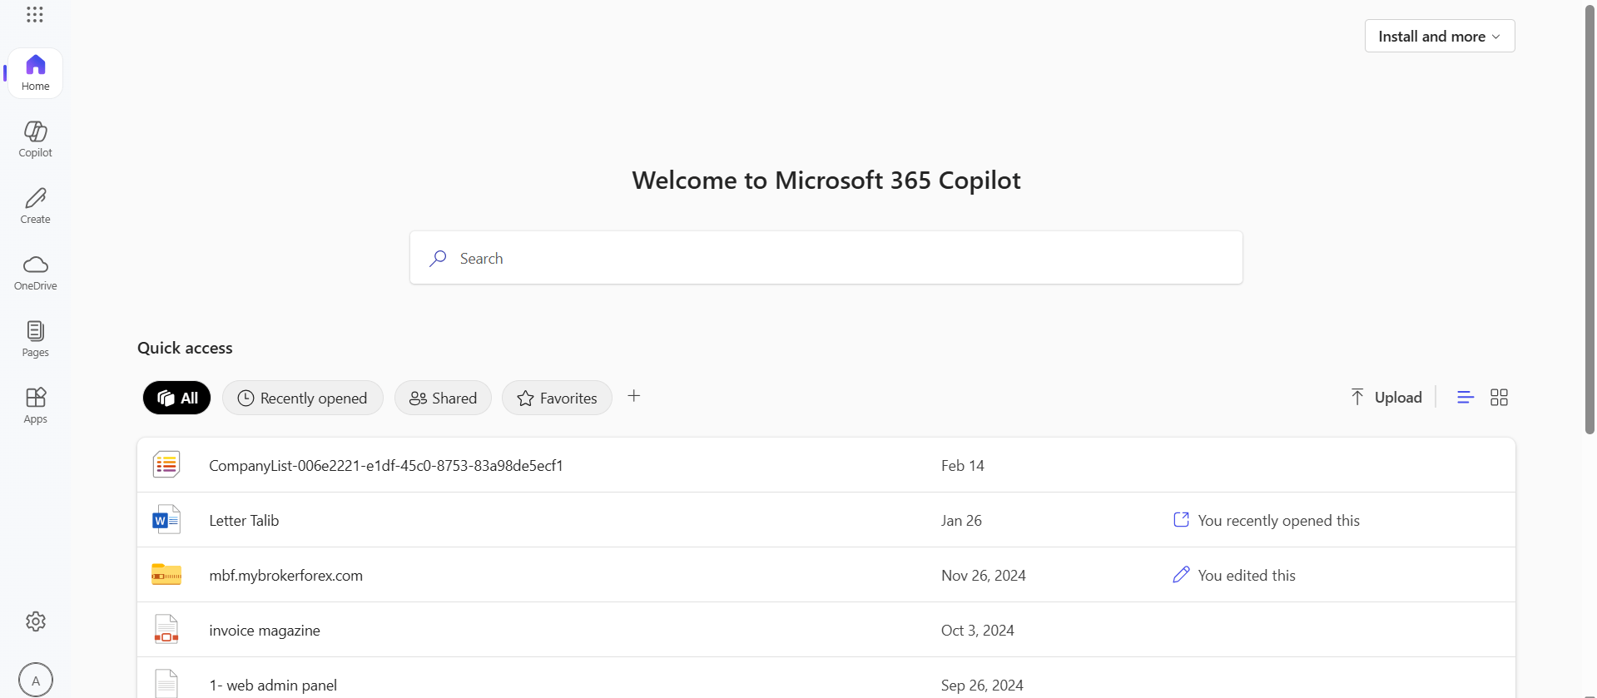Click the zip folder icon for mbf.mybrokerforex.com
This screenshot has width=1597, height=698.
coord(166,574)
